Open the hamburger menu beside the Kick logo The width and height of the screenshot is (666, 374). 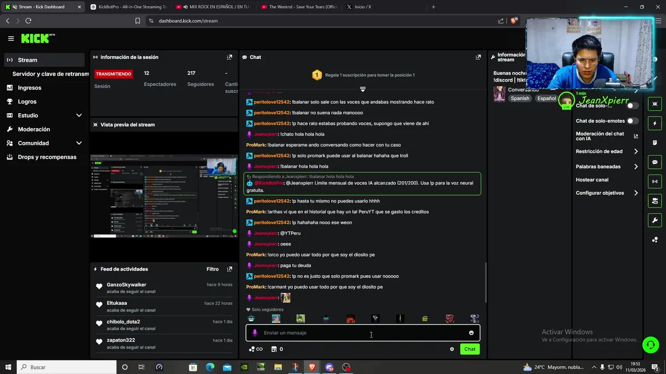(x=11, y=38)
